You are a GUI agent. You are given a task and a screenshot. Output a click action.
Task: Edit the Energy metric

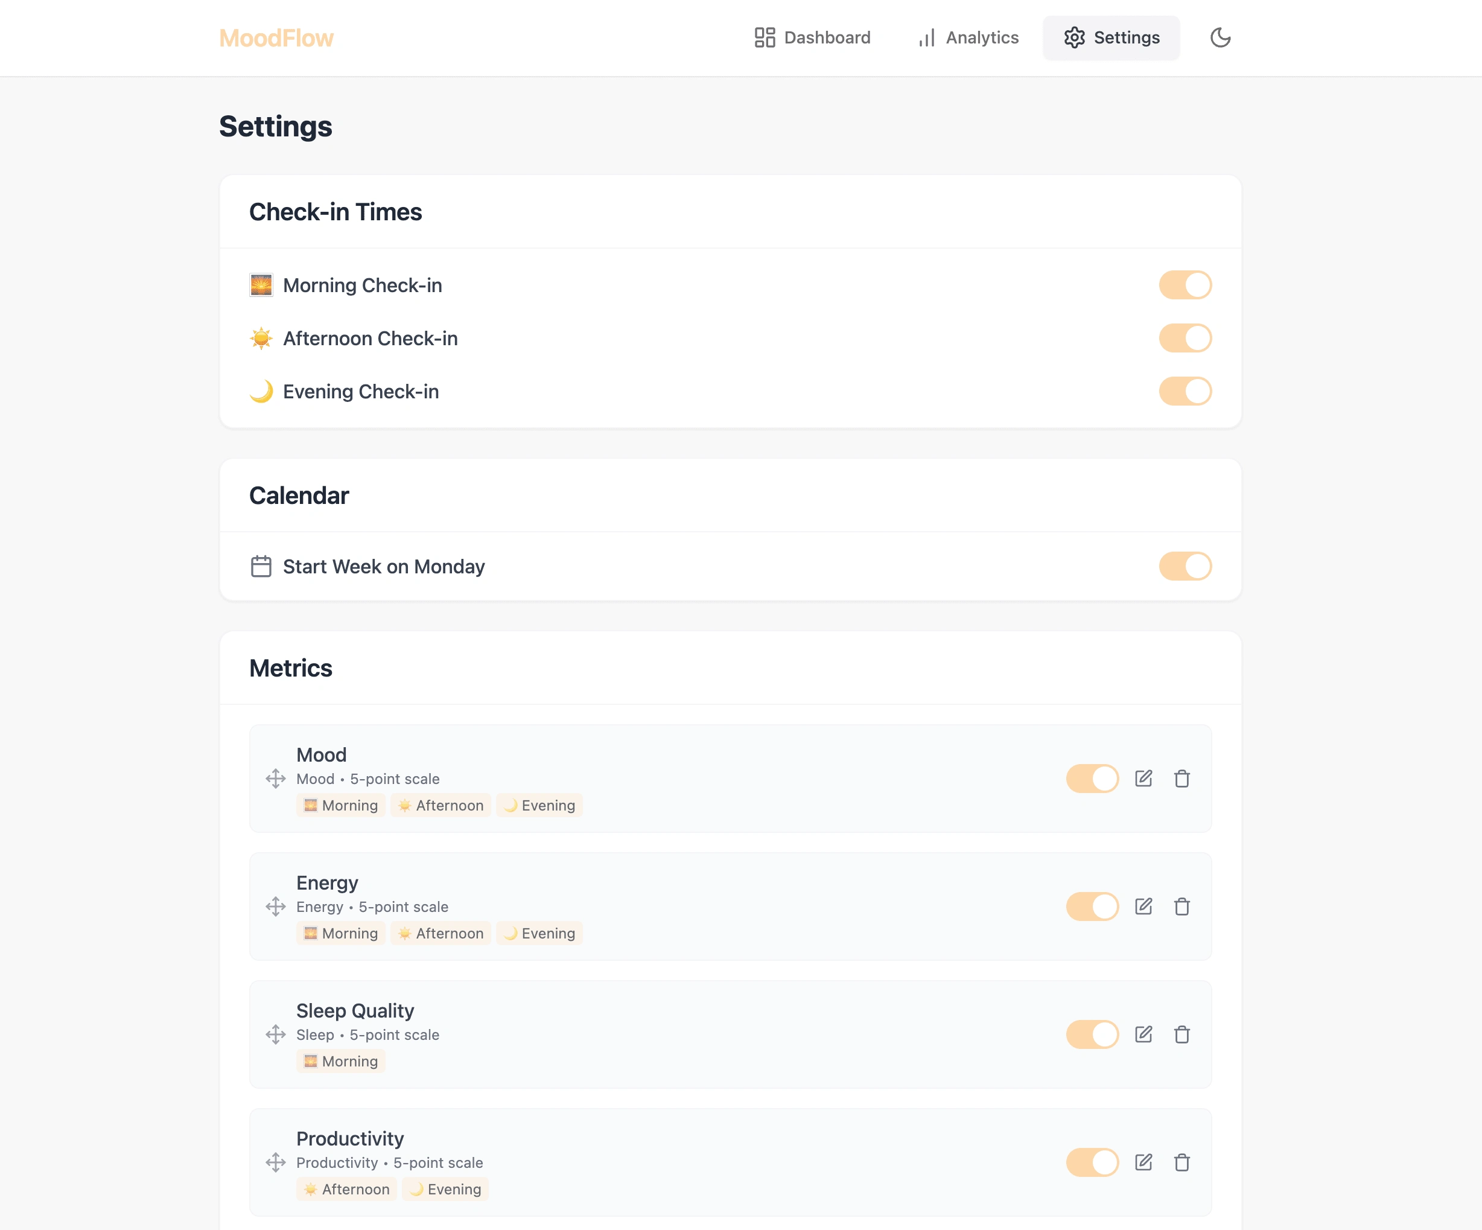click(x=1143, y=906)
